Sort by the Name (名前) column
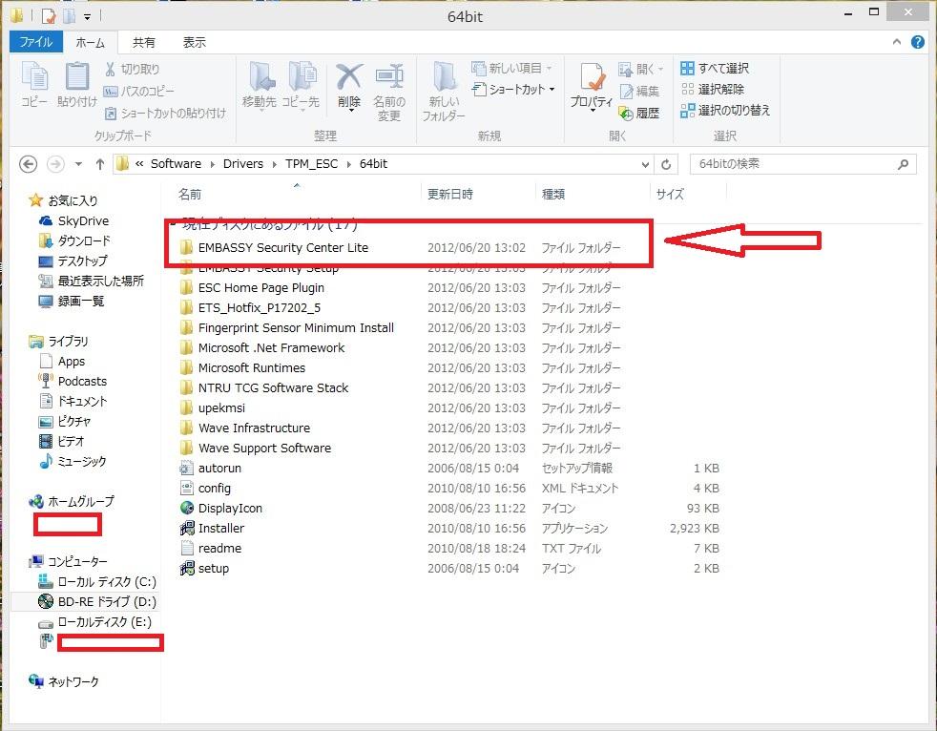This screenshot has width=937, height=731. [190, 195]
